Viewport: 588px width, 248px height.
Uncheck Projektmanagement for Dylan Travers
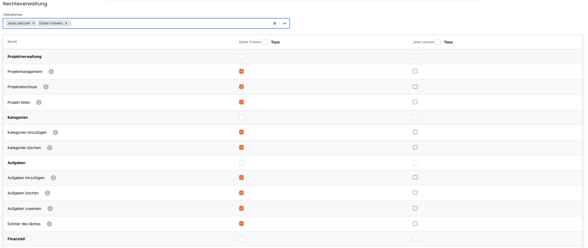[x=241, y=71]
